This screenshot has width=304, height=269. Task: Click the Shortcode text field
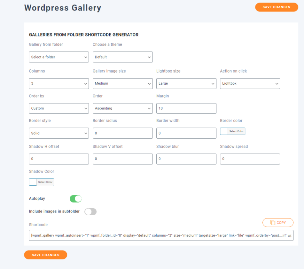coord(161,235)
